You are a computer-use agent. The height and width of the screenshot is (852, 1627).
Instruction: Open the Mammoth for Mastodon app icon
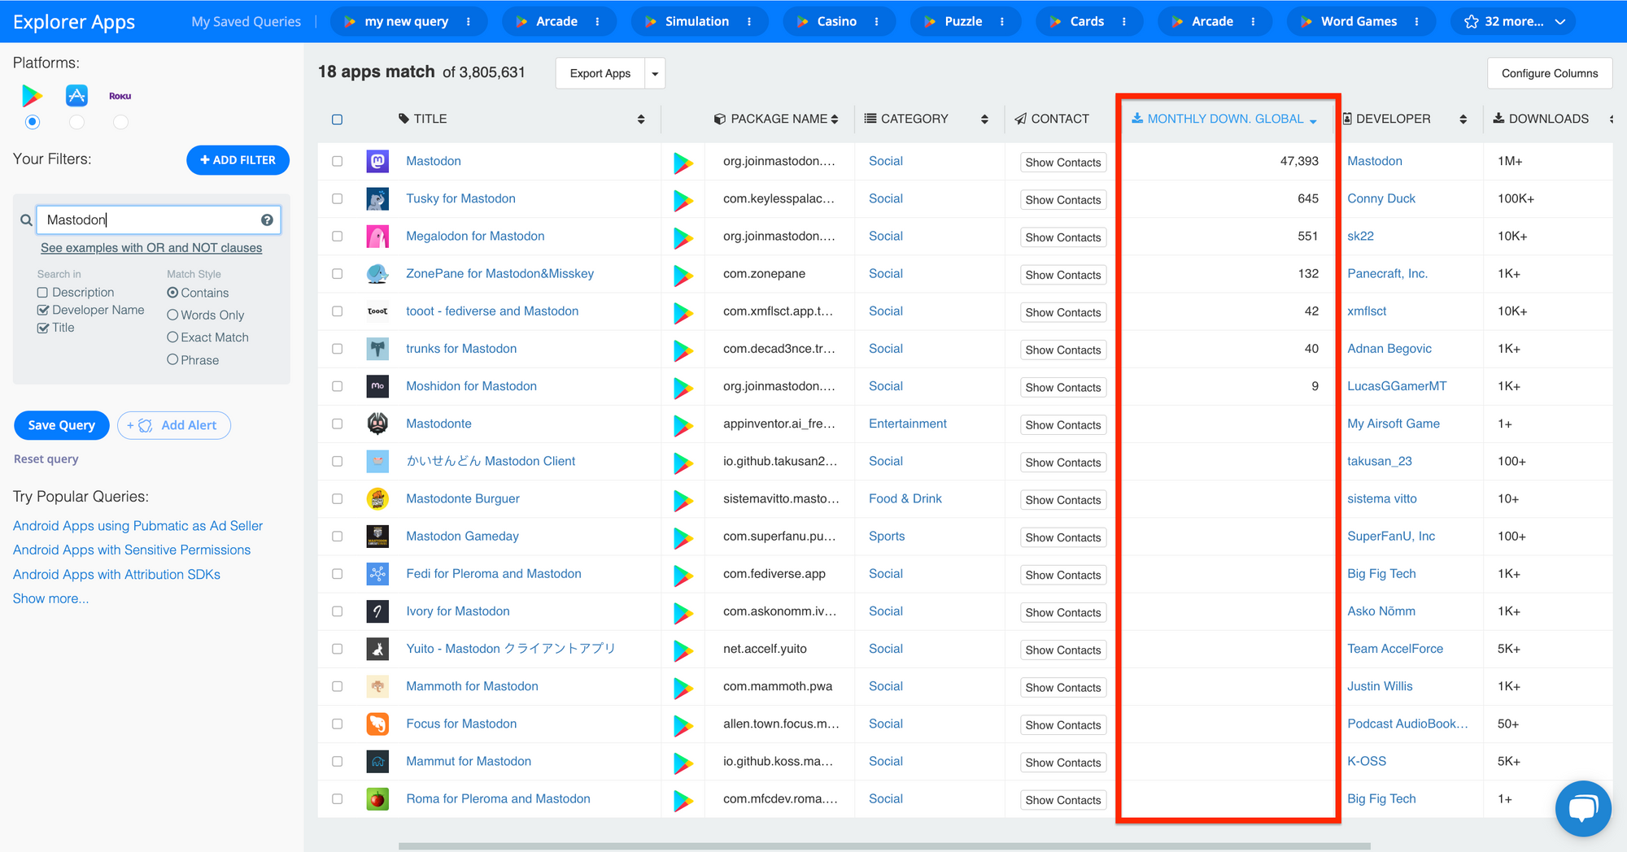tap(377, 686)
